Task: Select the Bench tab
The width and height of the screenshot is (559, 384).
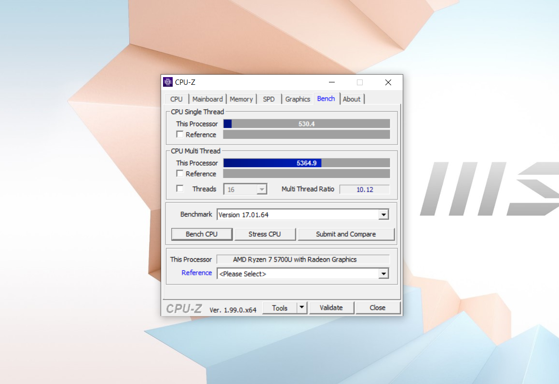Action: click(x=326, y=98)
